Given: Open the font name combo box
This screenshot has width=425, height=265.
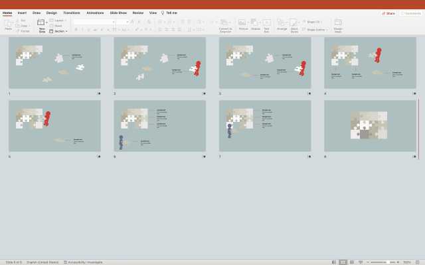Looking at the screenshot, I should point(93,22).
